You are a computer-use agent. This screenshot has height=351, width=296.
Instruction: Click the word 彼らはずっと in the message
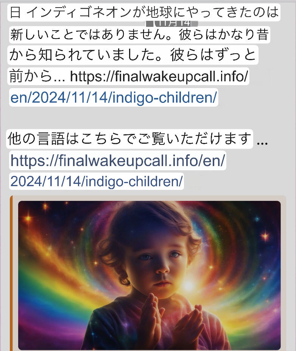click(x=213, y=55)
